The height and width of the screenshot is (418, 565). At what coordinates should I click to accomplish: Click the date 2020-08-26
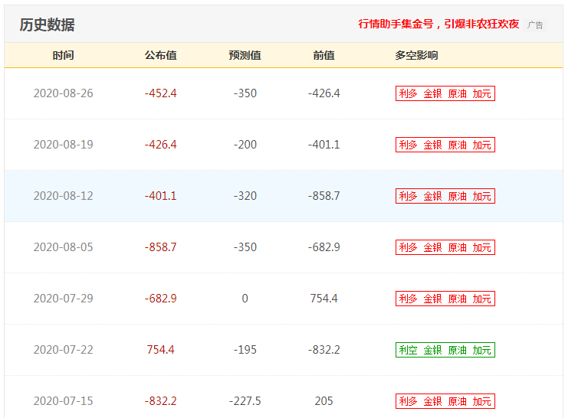coord(63,93)
